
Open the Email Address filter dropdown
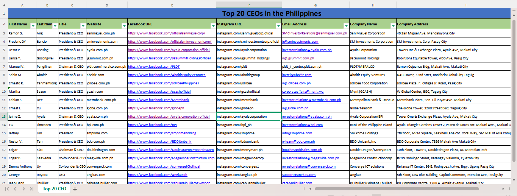pyautogui.click(x=346, y=26)
